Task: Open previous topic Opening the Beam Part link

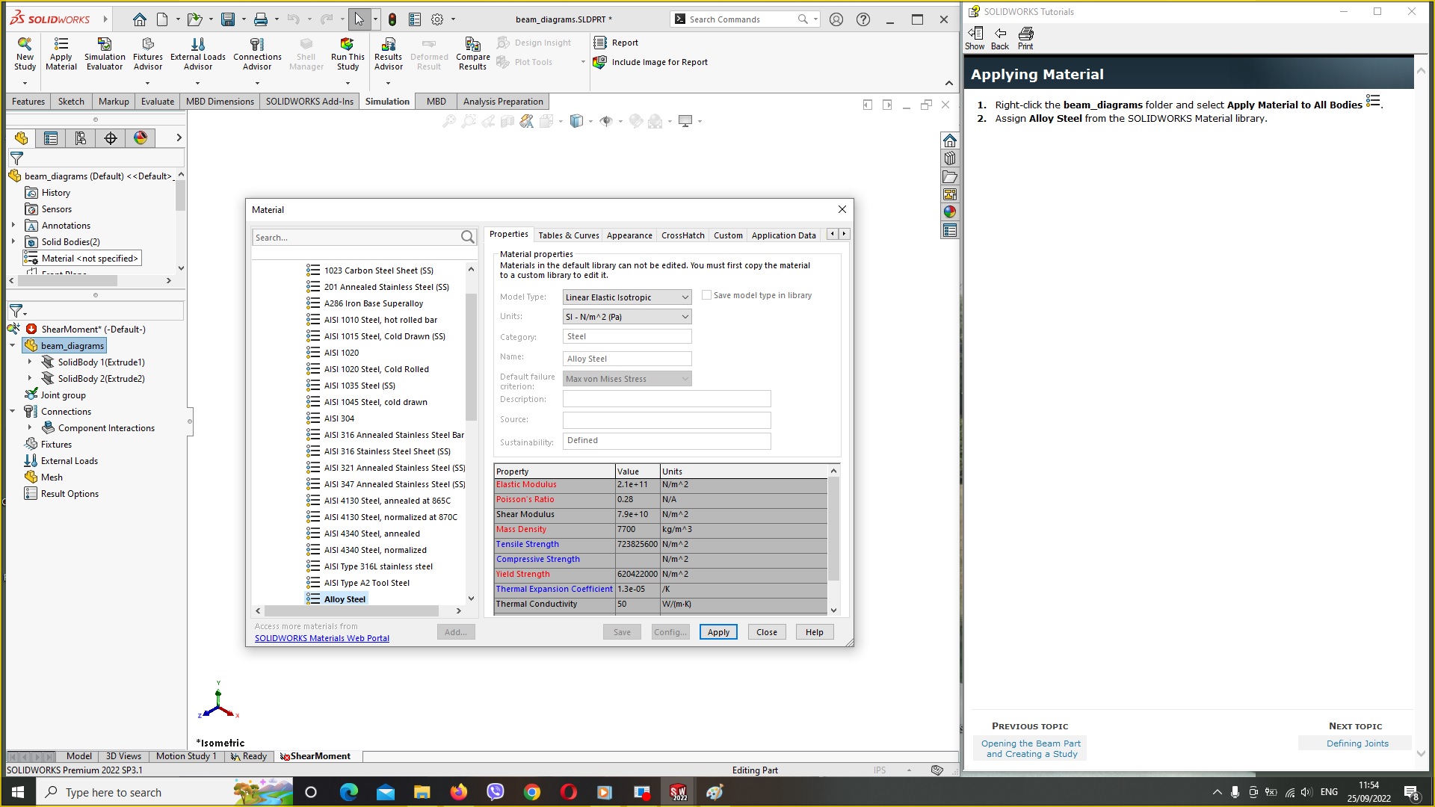Action: [x=1031, y=749]
